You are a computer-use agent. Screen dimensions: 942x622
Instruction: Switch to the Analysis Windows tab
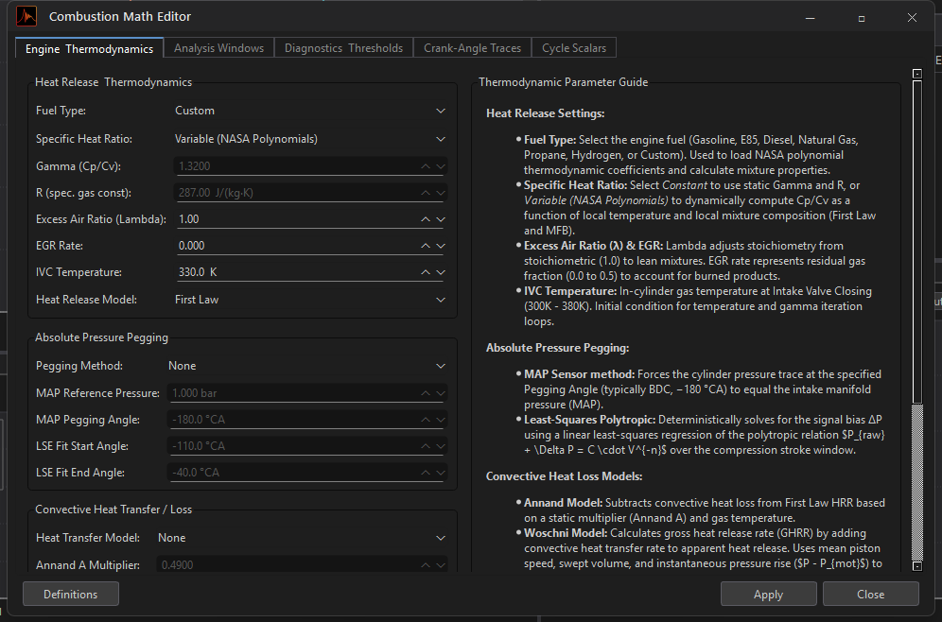[218, 48]
